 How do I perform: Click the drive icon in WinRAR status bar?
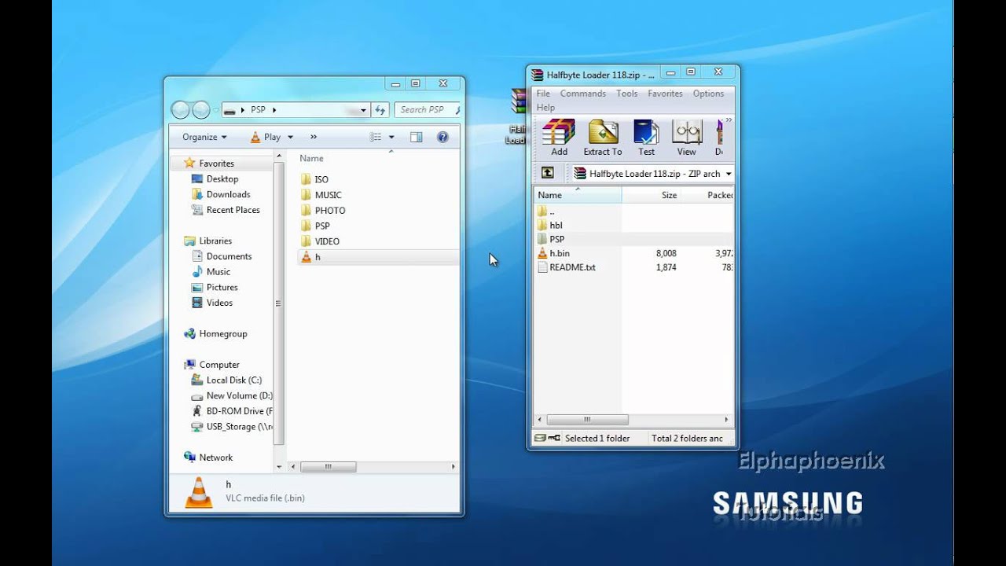pos(539,438)
